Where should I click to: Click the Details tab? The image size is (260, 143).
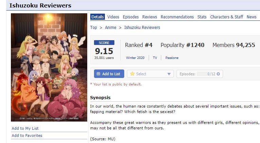[98, 17]
